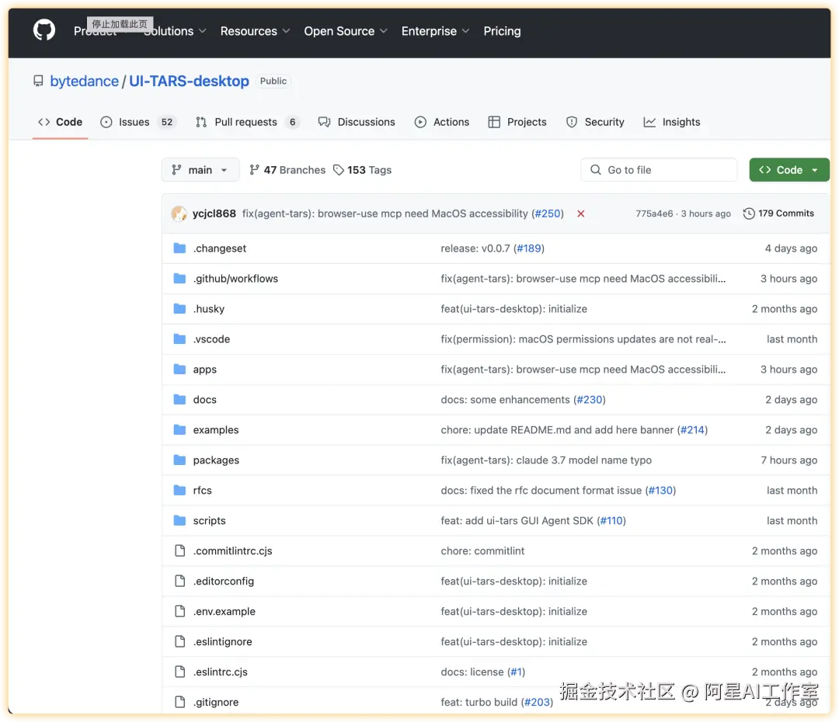The width and height of the screenshot is (839, 722).
Task: Click the ycjcl868 avatar image
Action: tap(179, 213)
